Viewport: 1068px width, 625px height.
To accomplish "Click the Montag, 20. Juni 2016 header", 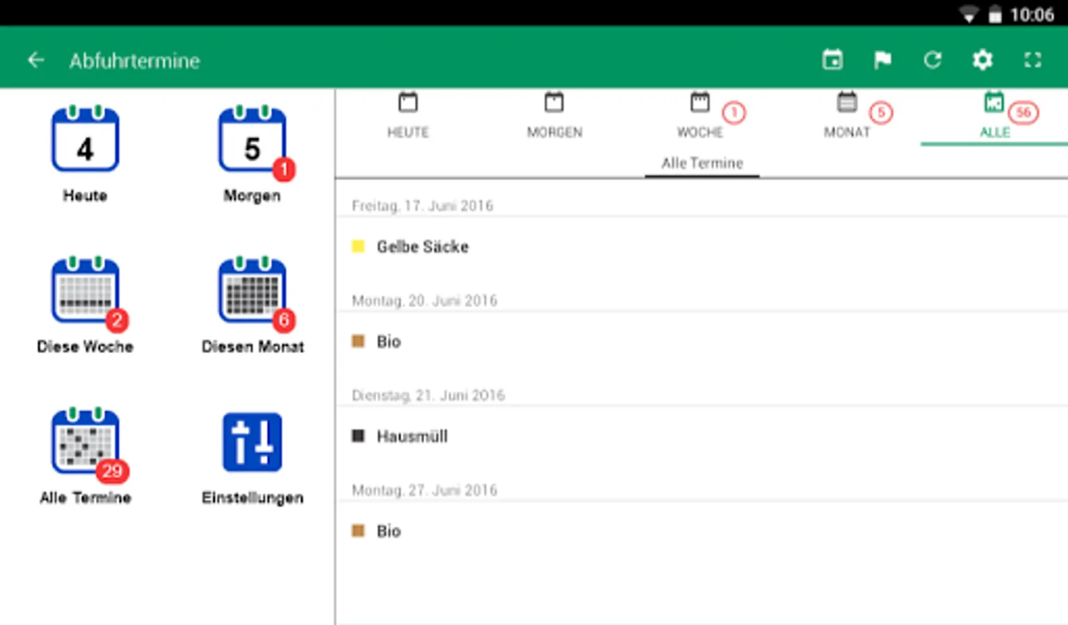I will pyautogui.click(x=424, y=301).
